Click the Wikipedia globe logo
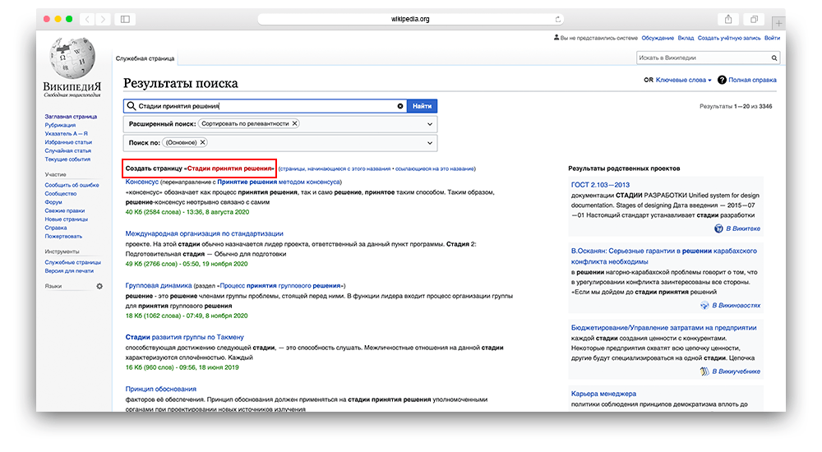 (72, 58)
